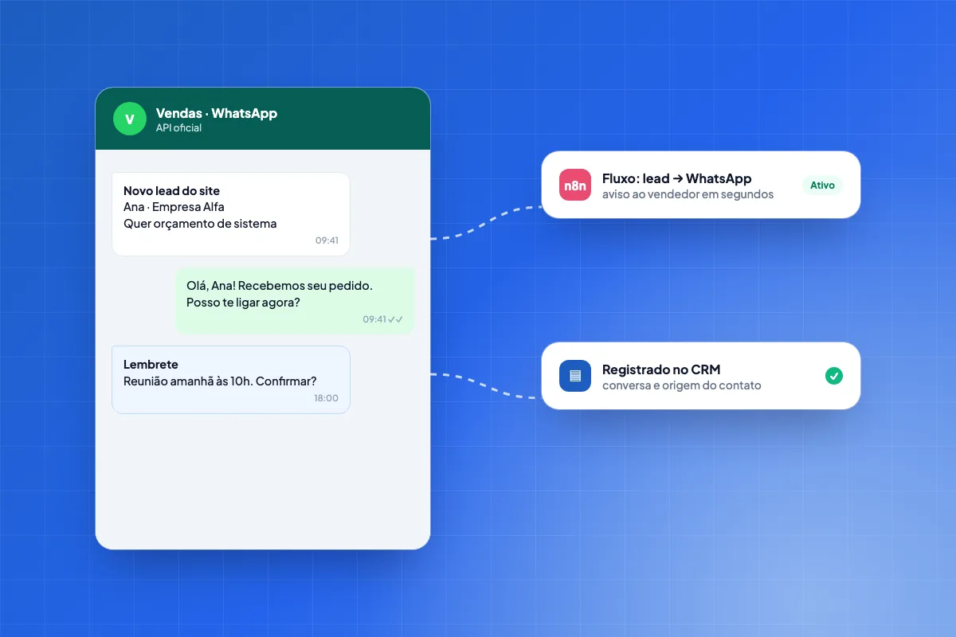Click the Fluxo: lead → WhatsApp title

pyautogui.click(x=677, y=178)
